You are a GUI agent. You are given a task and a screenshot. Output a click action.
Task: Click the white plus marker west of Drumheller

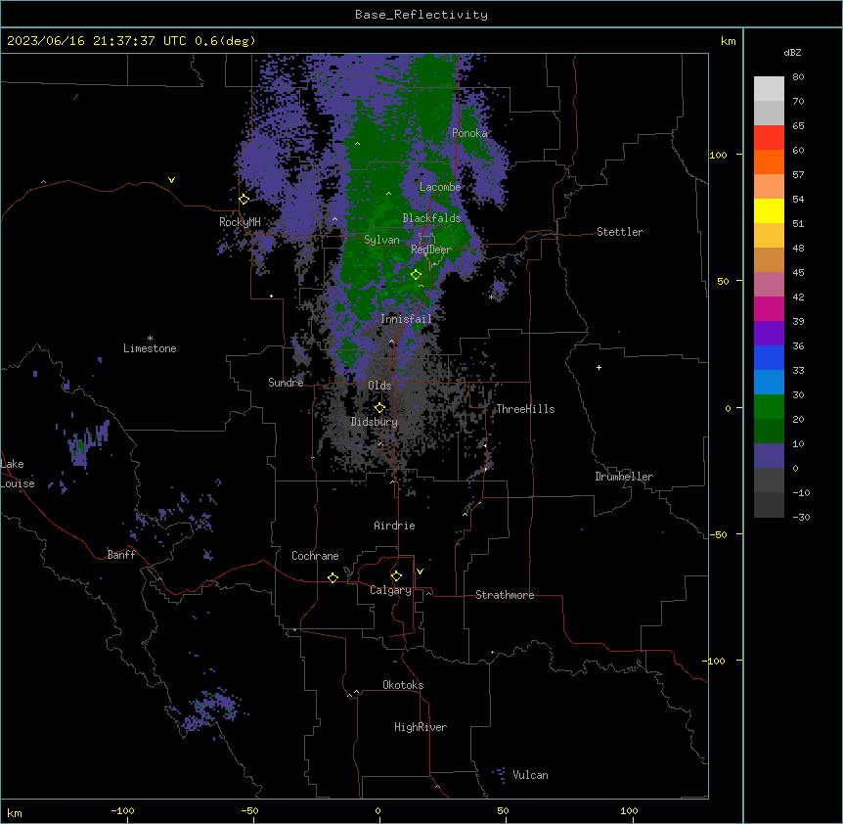point(599,367)
